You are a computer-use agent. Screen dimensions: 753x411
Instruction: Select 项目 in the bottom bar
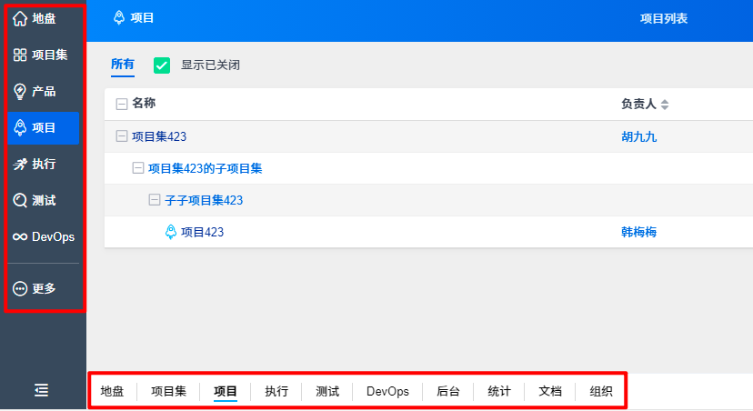(226, 391)
